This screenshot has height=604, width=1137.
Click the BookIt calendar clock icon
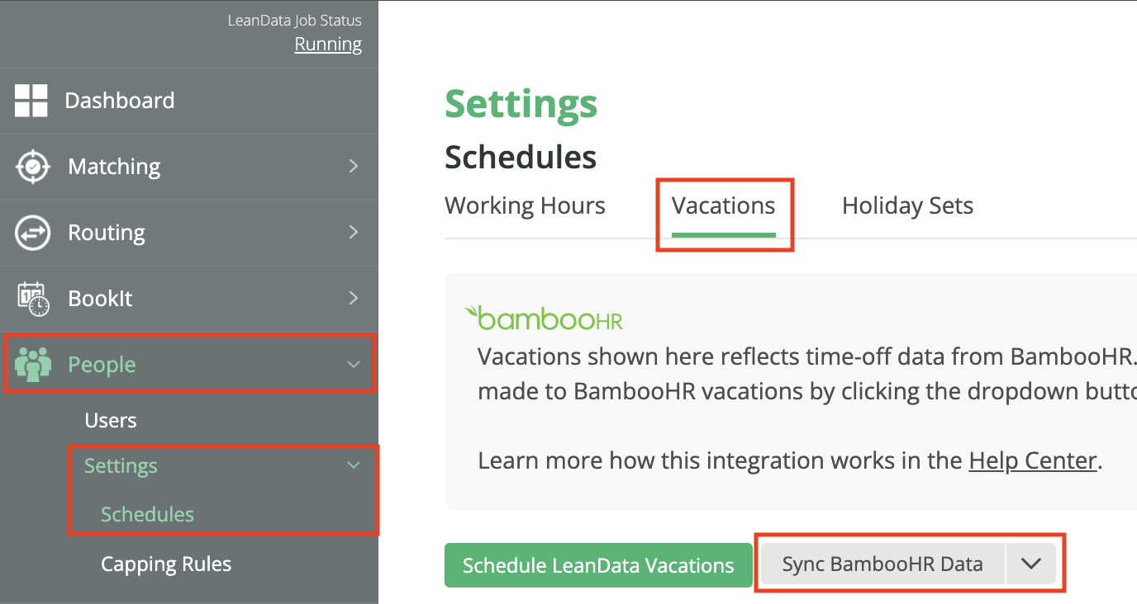32,299
